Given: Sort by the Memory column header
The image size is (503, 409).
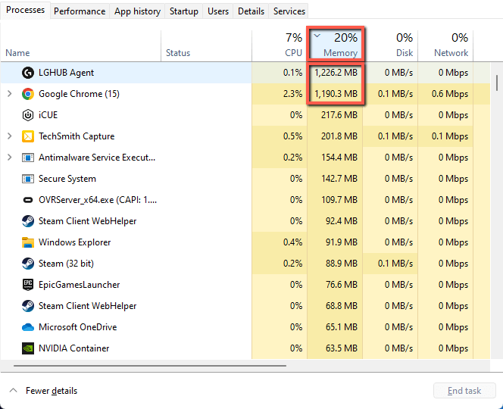Looking at the screenshot, I should point(336,45).
